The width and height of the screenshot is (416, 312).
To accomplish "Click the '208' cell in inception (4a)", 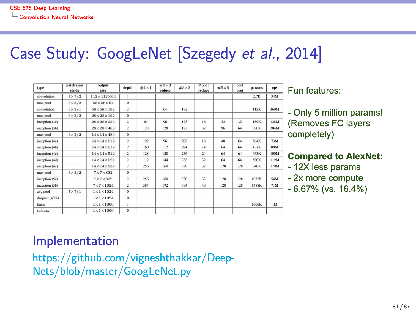I will (x=184, y=141).
